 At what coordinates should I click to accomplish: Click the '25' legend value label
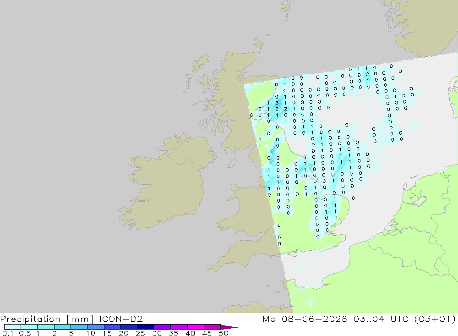tap(141, 333)
